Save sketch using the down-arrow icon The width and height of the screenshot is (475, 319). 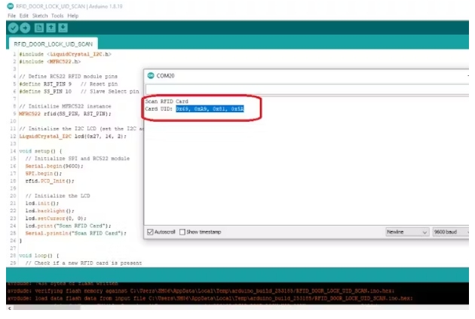(64, 28)
